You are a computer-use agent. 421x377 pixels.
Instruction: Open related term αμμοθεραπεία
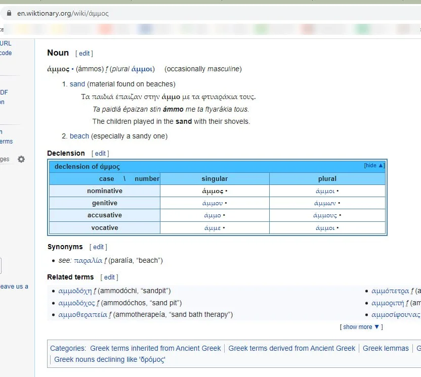(83, 314)
